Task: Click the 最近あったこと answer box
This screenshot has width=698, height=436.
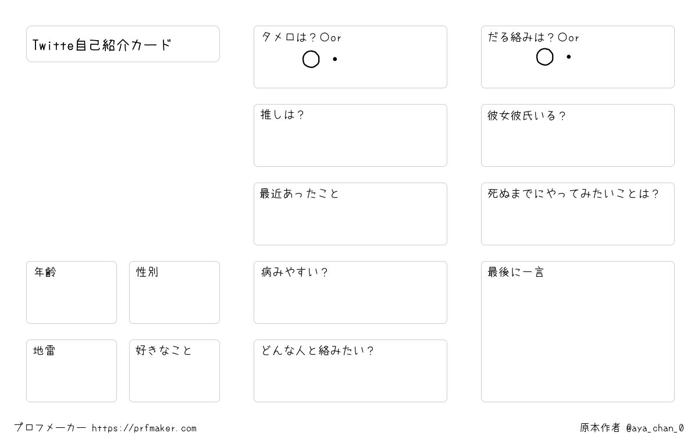Action: pos(350,214)
